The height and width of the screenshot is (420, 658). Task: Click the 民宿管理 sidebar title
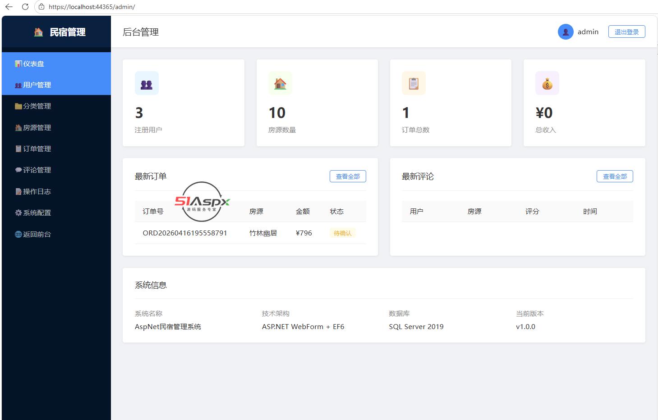tap(68, 32)
